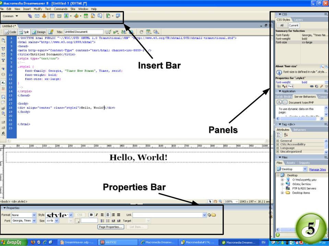
Task: Click the Tag Chooser icon
Action: click(x=118, y=16)
